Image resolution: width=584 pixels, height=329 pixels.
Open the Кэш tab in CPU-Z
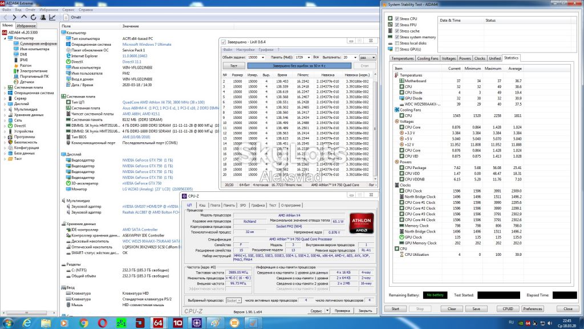(202, 205)
